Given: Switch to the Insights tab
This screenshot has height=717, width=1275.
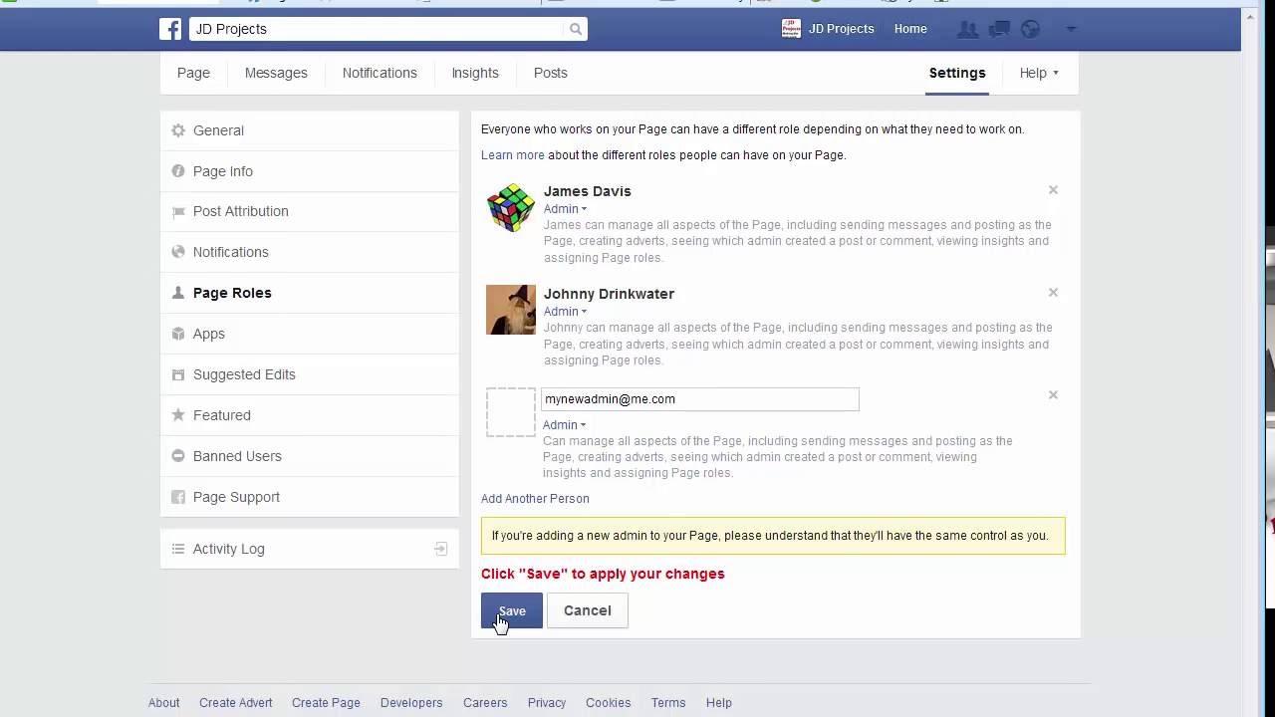Looking at the screenshot, I should pyautogui.click(x=475, y=73).
